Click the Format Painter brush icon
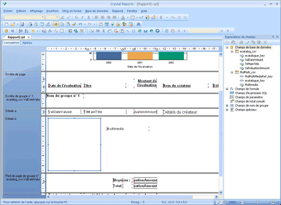 point(74,24)
